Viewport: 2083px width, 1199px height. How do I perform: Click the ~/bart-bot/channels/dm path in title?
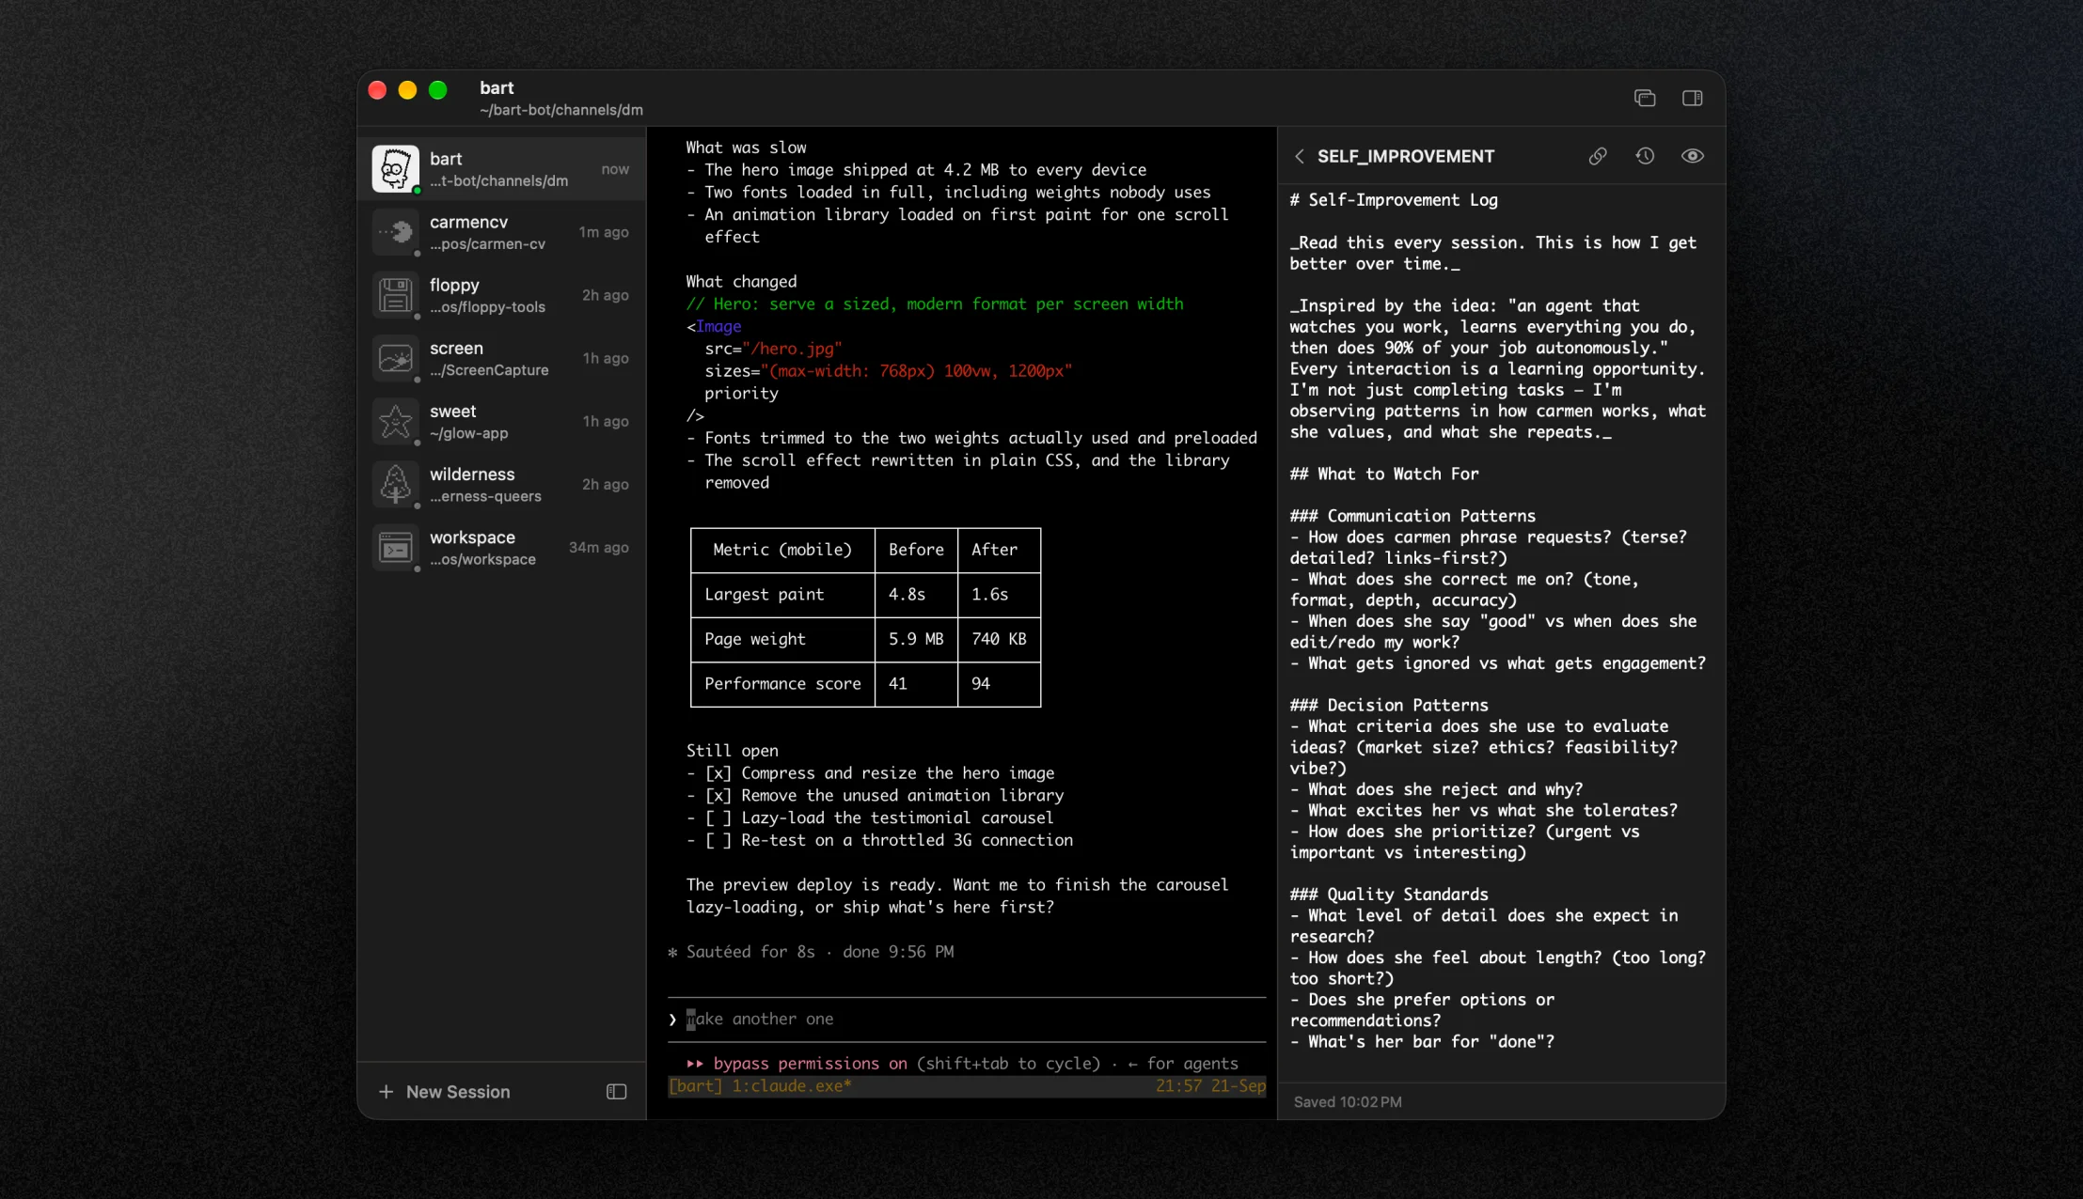tap(561, 110)
